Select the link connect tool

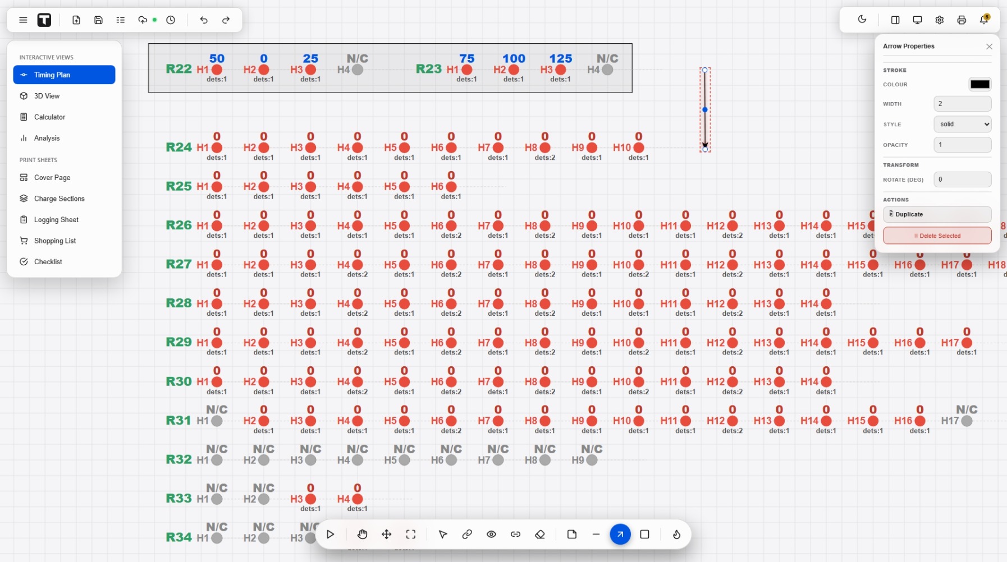pos(467,535)
